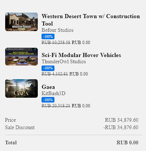
Task: Open the Gaea product thumbnail
Action: point(21,88)
